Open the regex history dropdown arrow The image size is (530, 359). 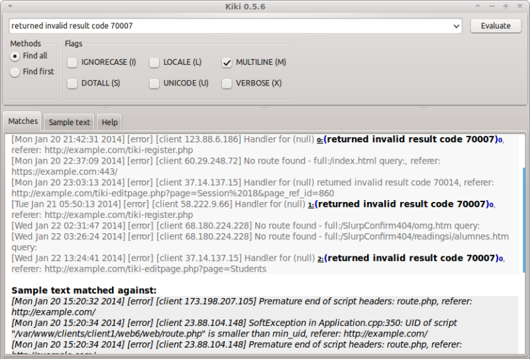click(x=456, y=26)
